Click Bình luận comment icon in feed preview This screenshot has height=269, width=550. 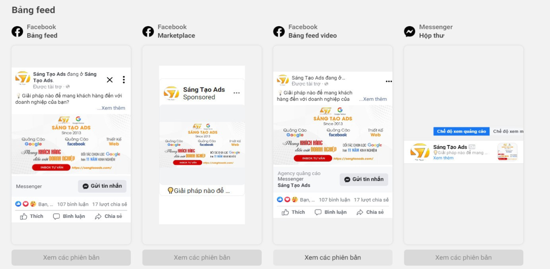pyautogui.click(x=56, y=216)
